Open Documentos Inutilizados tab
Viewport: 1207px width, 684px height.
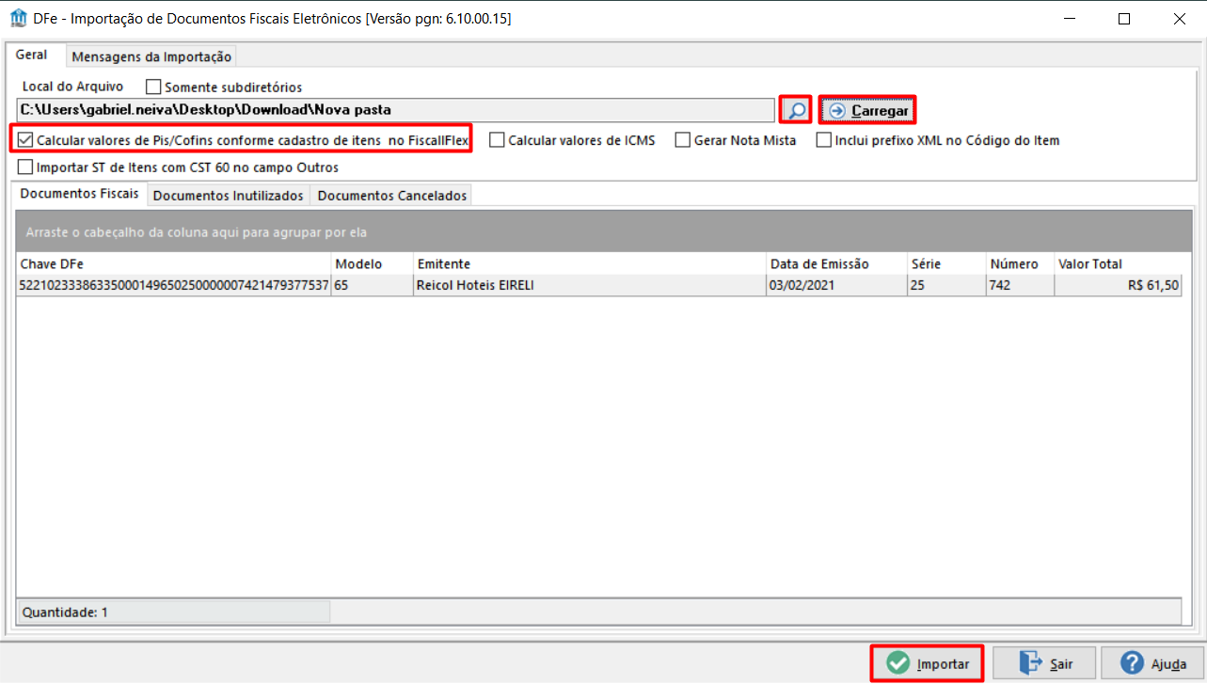click(x=229, y=196)
